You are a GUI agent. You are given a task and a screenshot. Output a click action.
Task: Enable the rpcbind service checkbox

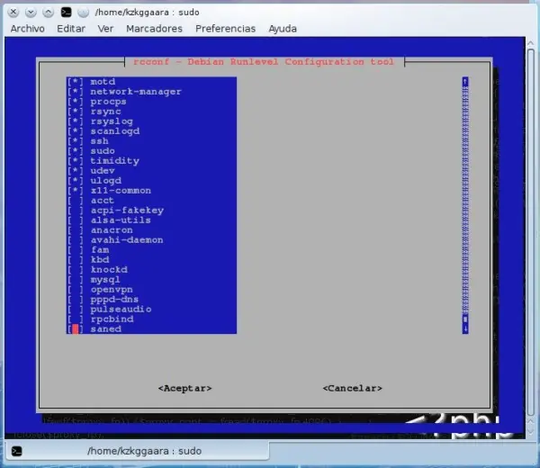(x=76, y=319)
